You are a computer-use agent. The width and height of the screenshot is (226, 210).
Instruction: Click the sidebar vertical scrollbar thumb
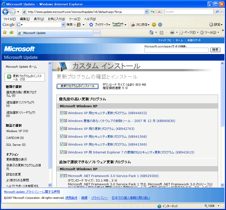[50, 117]
